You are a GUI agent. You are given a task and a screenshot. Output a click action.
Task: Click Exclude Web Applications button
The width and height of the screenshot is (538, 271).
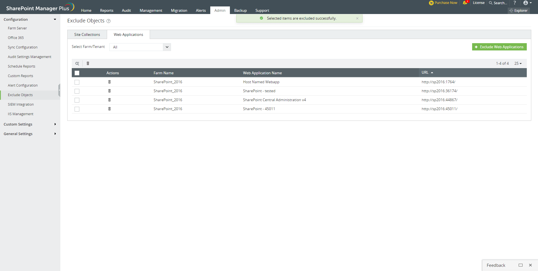pos(499,47)
